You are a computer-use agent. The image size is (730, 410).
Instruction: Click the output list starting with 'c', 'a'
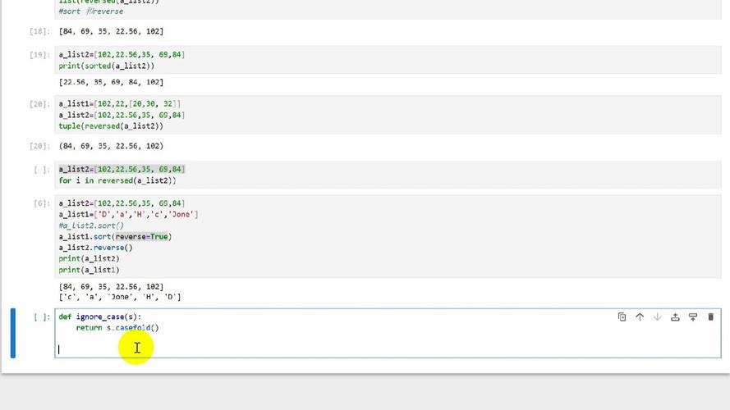point(120,297)
